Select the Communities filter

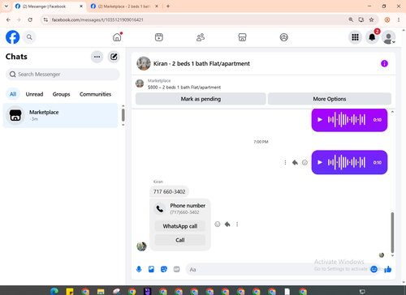[x=95, y=94]
